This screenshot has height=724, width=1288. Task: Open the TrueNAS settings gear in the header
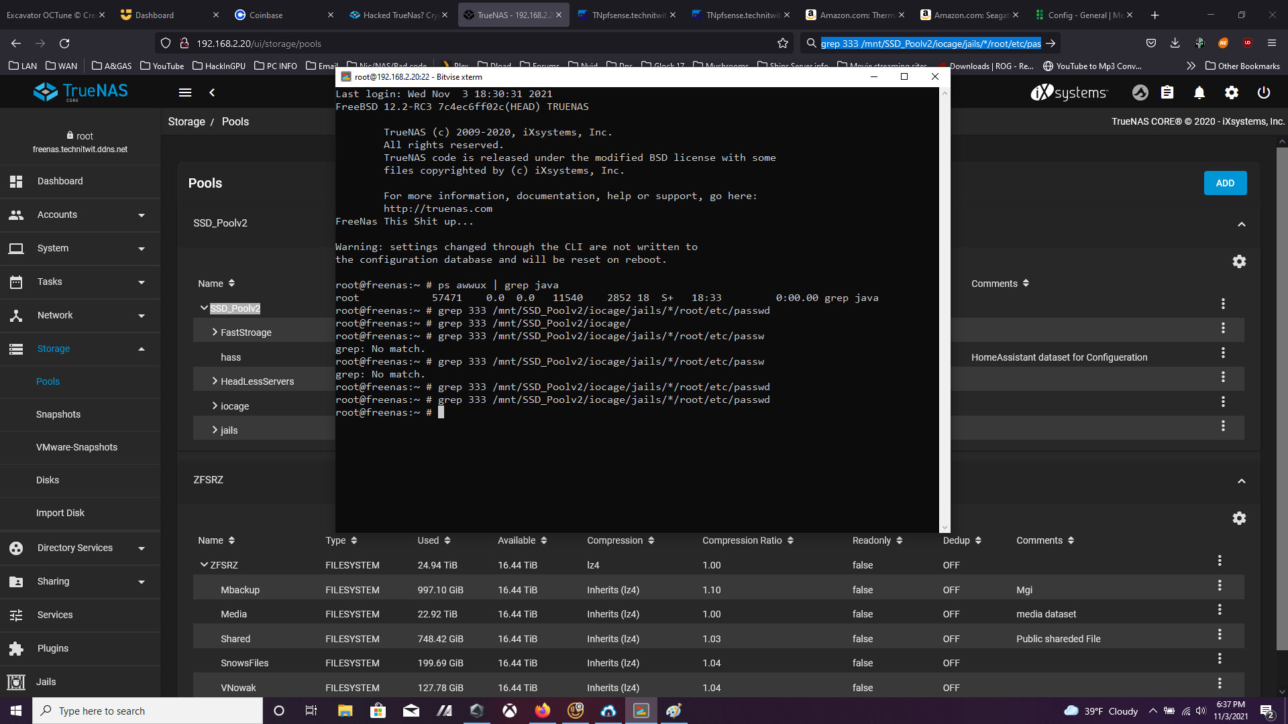pyautogui.click(x=1232, y=93)
